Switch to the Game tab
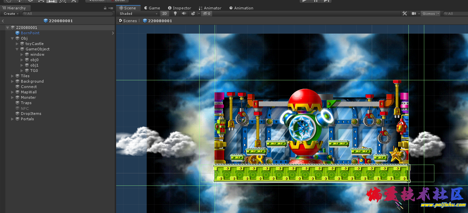The height and width of the screenshot is (213, 468). 152,8
